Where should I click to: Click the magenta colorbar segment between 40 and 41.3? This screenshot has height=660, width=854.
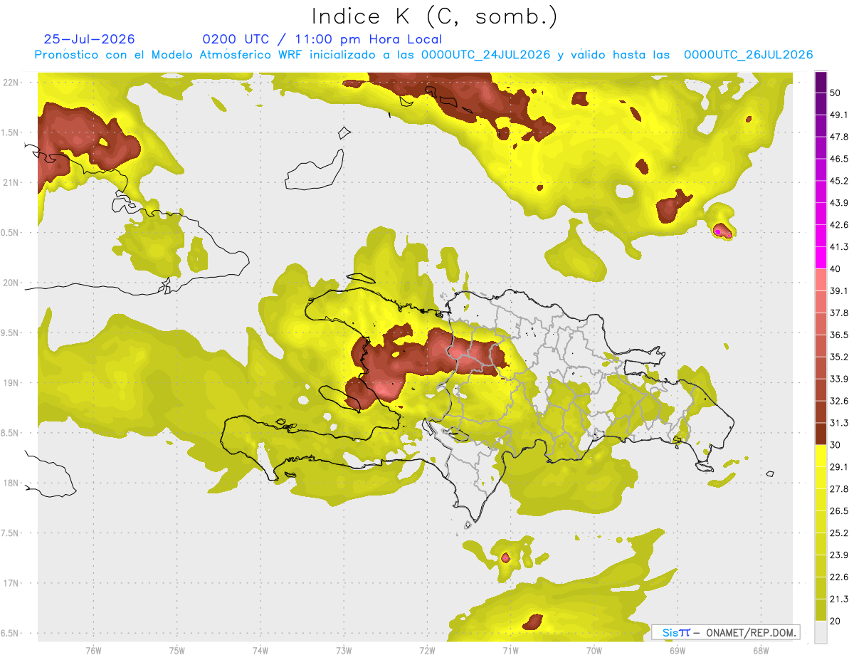[821, 258]
